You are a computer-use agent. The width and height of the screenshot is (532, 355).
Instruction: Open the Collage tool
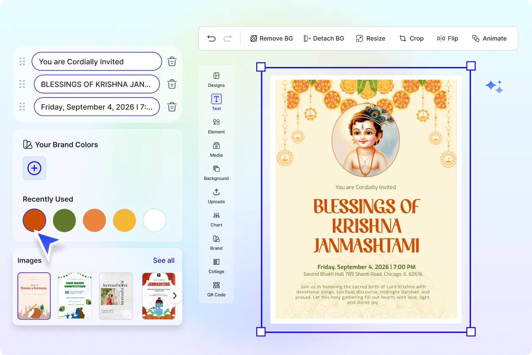point(216,266)
